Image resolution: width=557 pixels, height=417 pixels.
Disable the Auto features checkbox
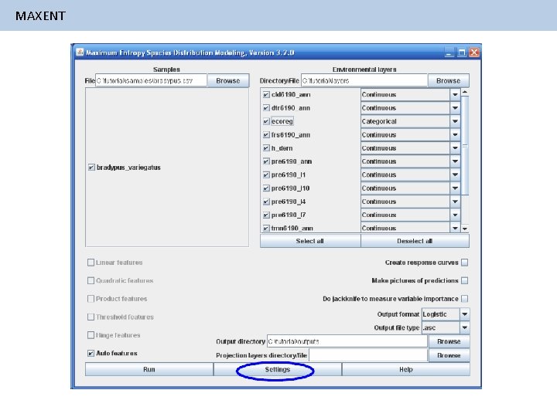coord(91,353)
